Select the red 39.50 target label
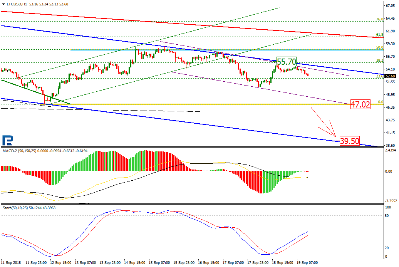The height and width of the screenshot is (267, 399). pyautogui.click(x=349, y=141)
